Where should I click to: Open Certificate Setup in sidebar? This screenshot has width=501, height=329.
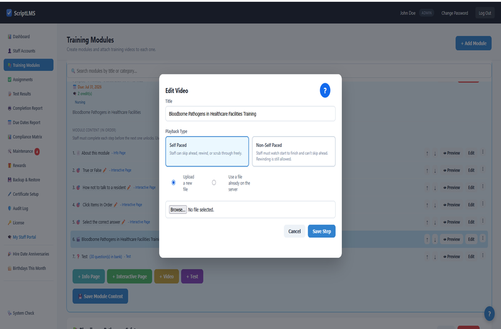[28, 194]
